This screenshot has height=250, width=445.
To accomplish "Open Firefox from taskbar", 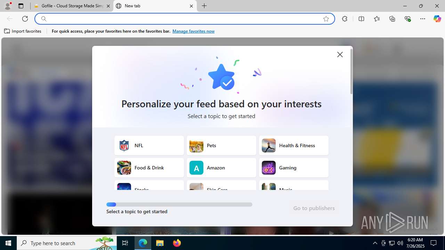I will click(177, 243).
